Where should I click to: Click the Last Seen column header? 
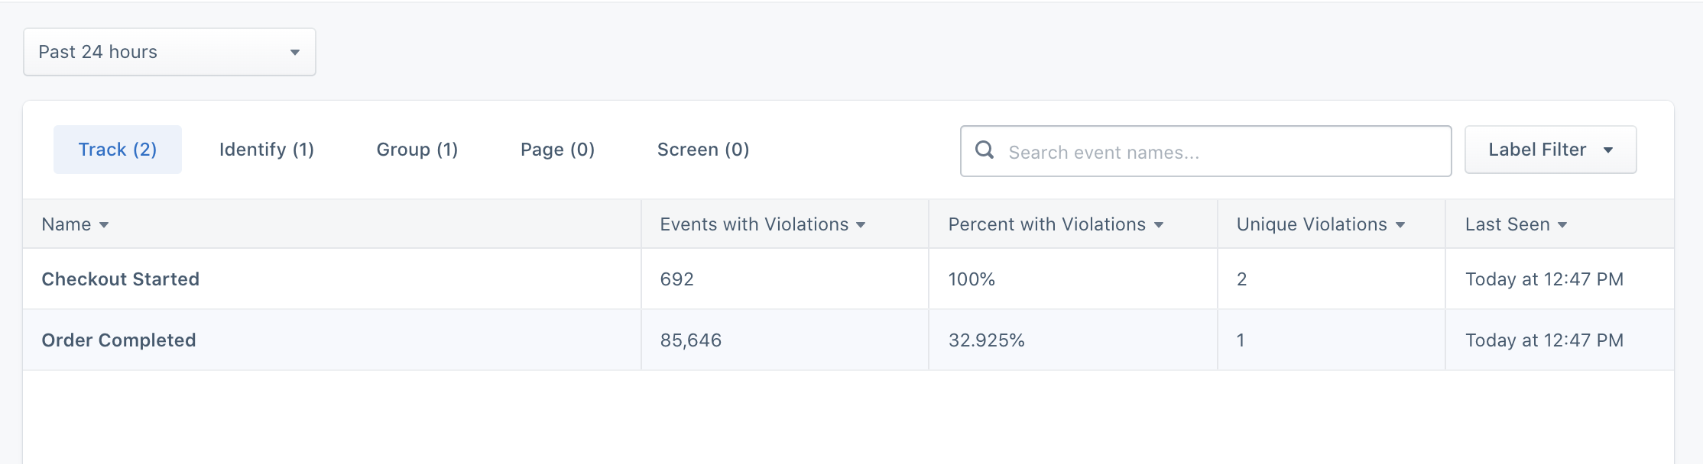coord(1507,224)
